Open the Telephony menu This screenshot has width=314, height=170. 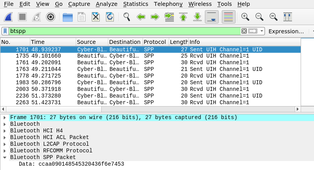pos(168,4)
